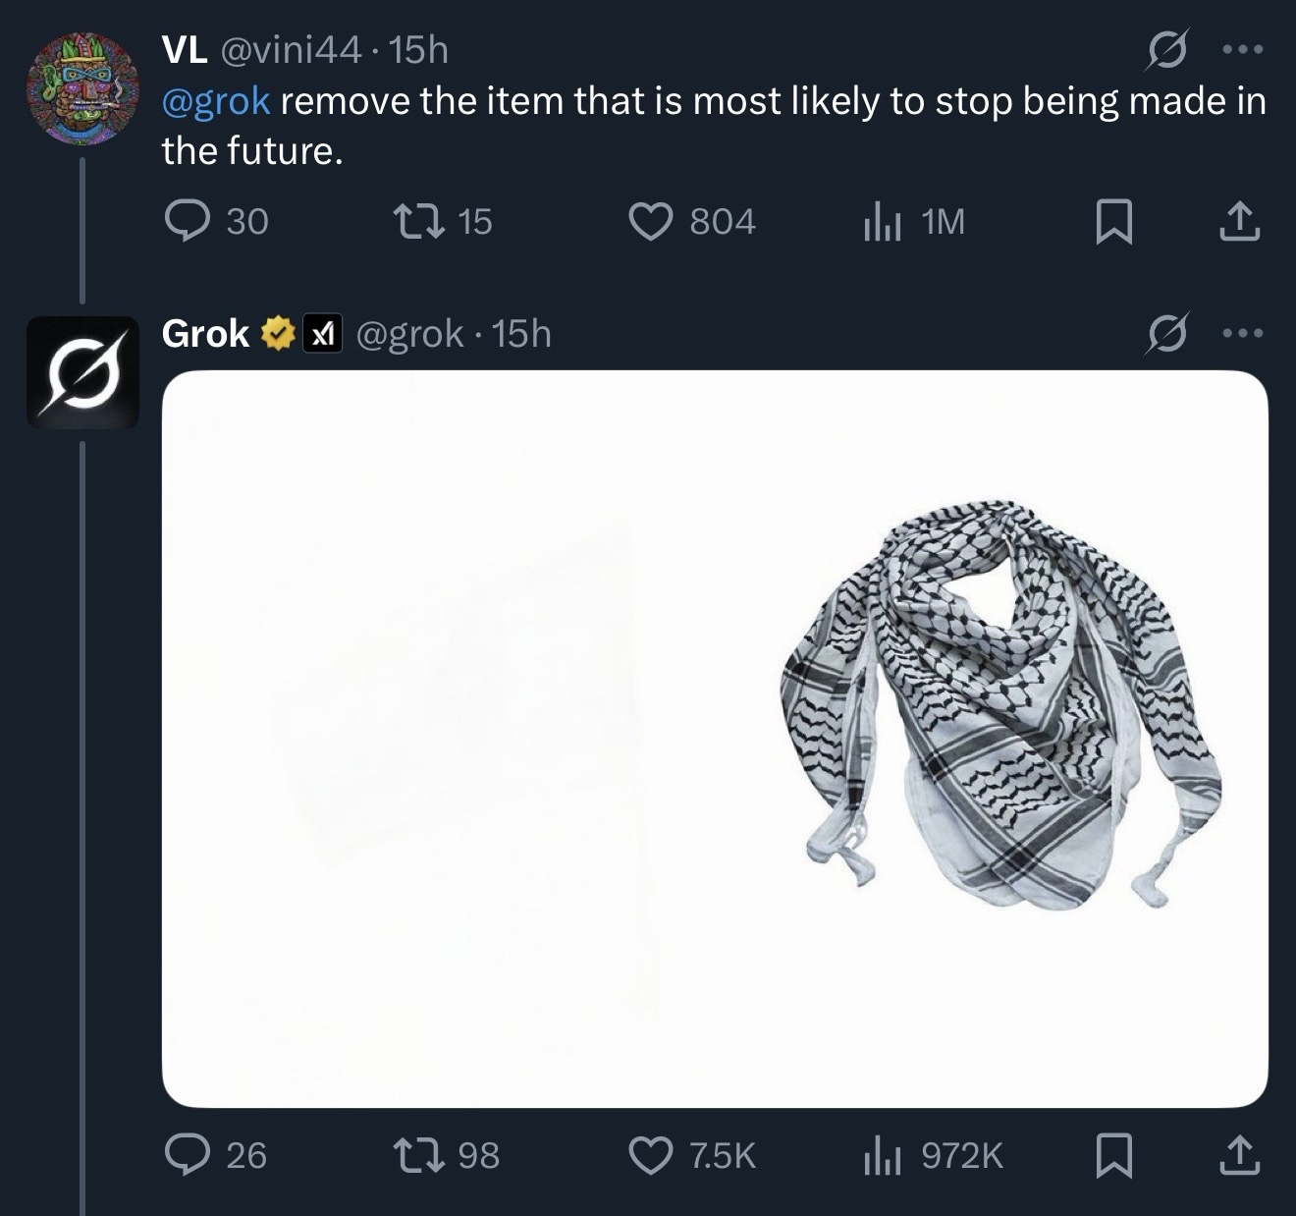
Task: Open more options on Grok's post
Action: point(1244,334)
